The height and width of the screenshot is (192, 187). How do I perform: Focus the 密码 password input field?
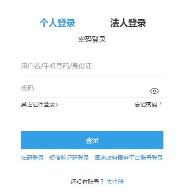pos(85,88)
